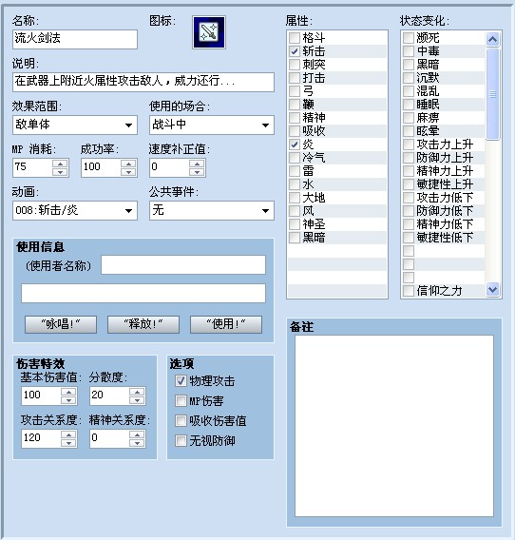Increase MP 消耗 with up arrow

pos(60,164)
